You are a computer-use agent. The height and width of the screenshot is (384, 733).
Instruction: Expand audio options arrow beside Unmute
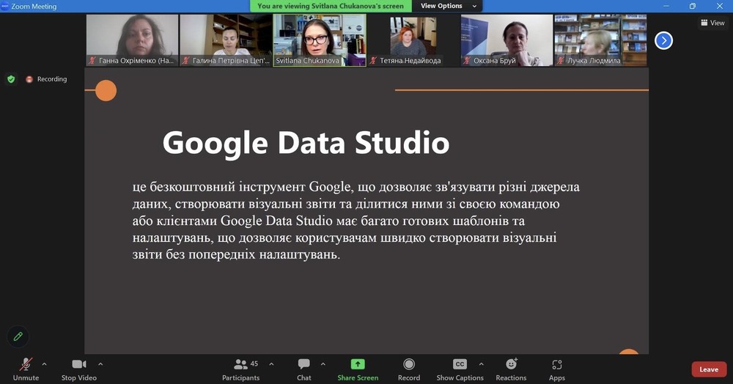(44, 363)
